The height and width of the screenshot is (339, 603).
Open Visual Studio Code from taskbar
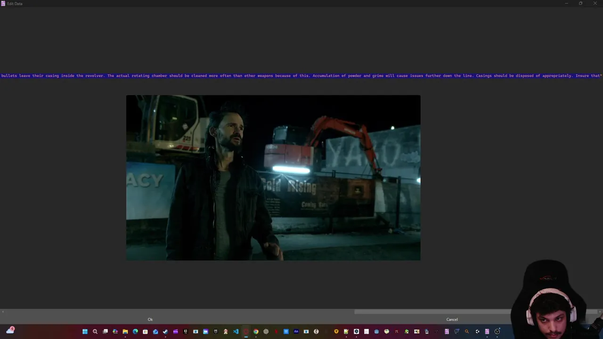(x=236, y=331)
